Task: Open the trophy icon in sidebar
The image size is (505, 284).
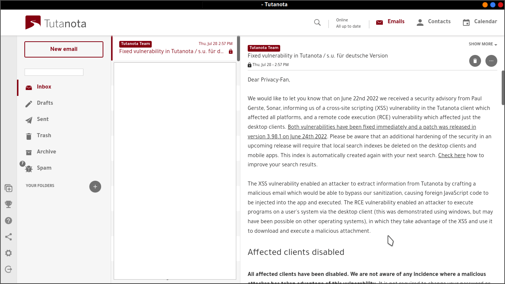Action: (8, 204)
